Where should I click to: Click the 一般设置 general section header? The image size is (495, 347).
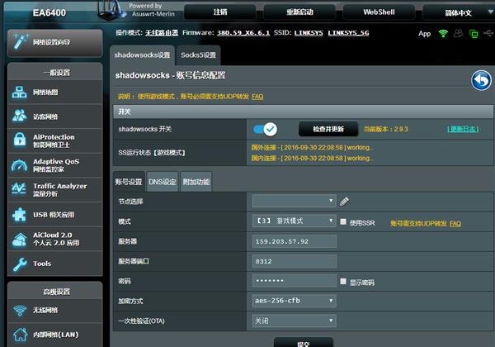(56, 73)
